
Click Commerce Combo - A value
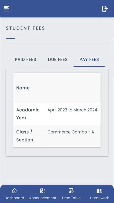pos(70,132)
